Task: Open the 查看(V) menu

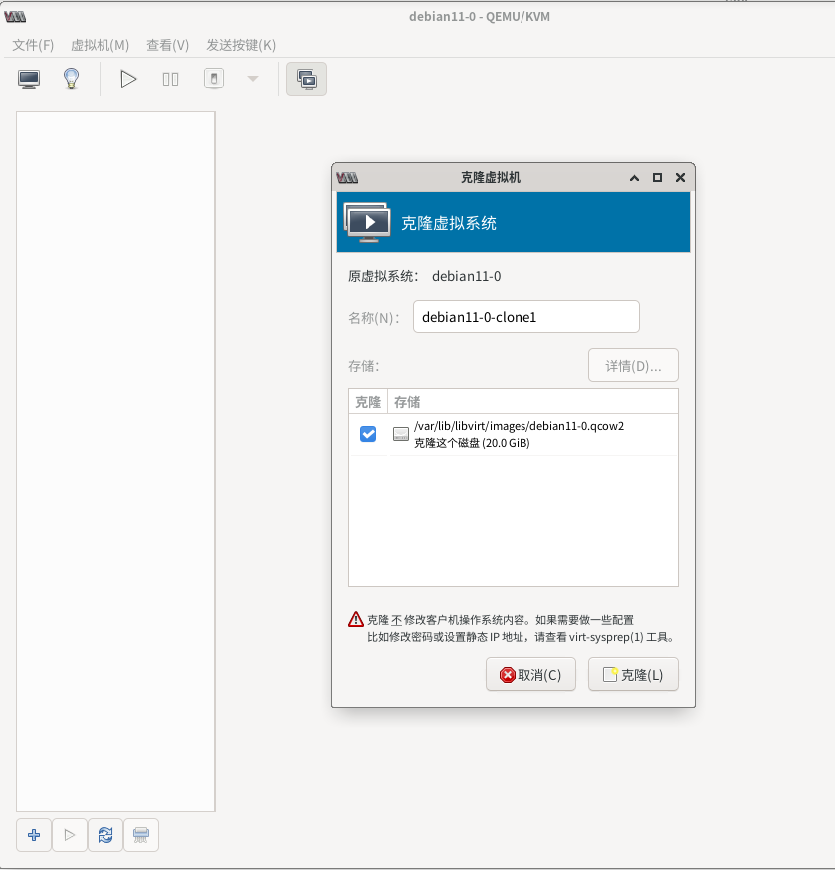Action: (167, 45)
